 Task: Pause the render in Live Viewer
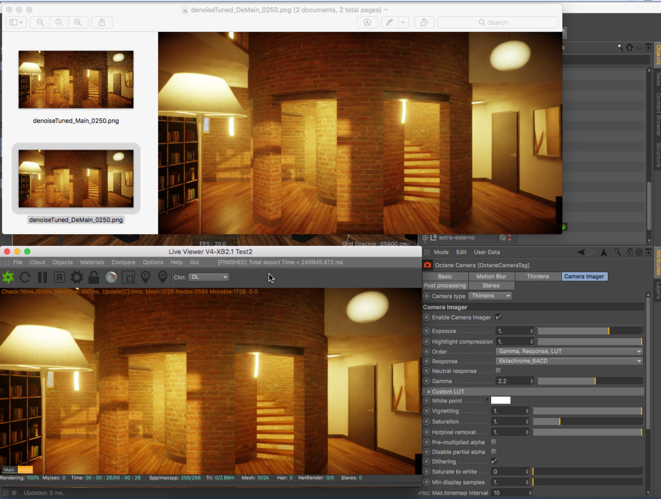(42, 277)
